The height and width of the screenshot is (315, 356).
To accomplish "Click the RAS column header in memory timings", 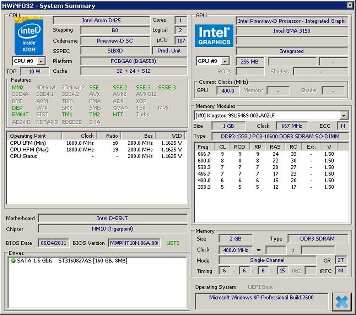I will (x=275, y=147).
